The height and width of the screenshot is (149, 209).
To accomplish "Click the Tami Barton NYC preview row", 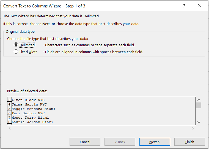I will point(28,113).
